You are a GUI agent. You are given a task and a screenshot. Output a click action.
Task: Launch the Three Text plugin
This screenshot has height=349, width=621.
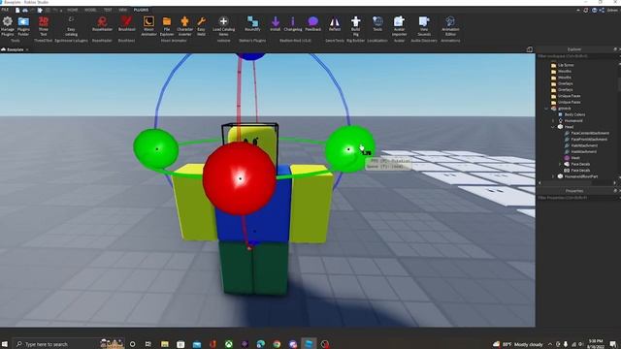[x=43, y=26]
